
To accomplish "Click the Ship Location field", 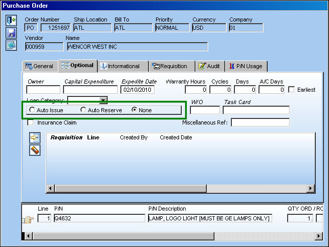I will [x=93, y=28].
